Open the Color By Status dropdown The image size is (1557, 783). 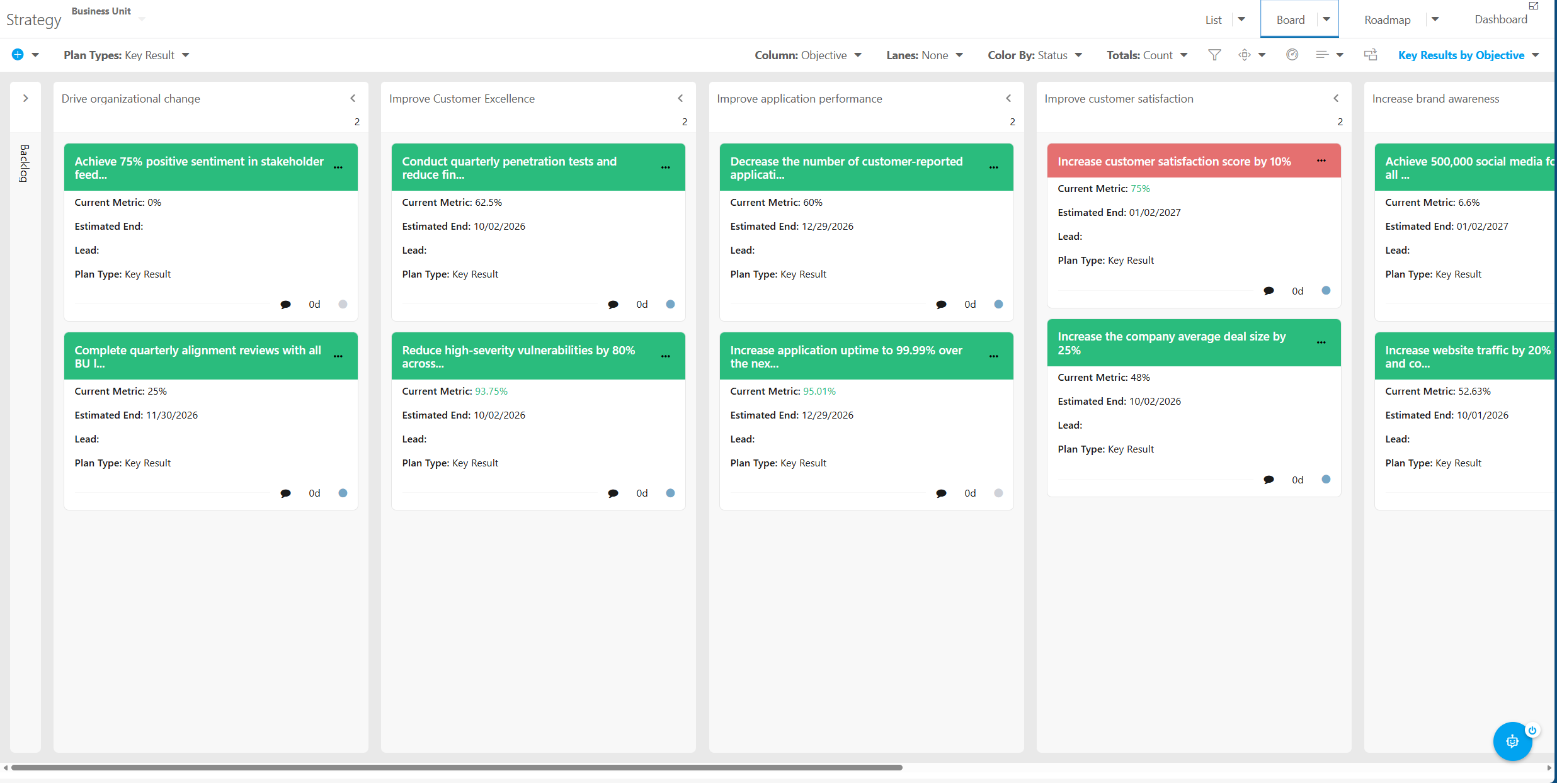point(1035,55)
